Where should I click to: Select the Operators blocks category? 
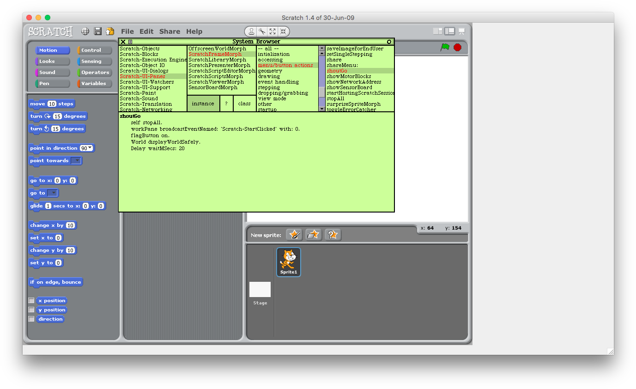click(x=95, y=73)
